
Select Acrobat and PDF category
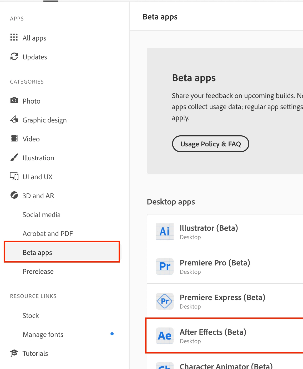tap(48, 234)
